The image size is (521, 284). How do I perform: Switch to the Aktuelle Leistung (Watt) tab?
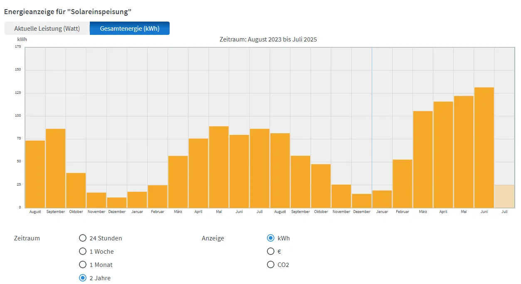tap(47, 29)
